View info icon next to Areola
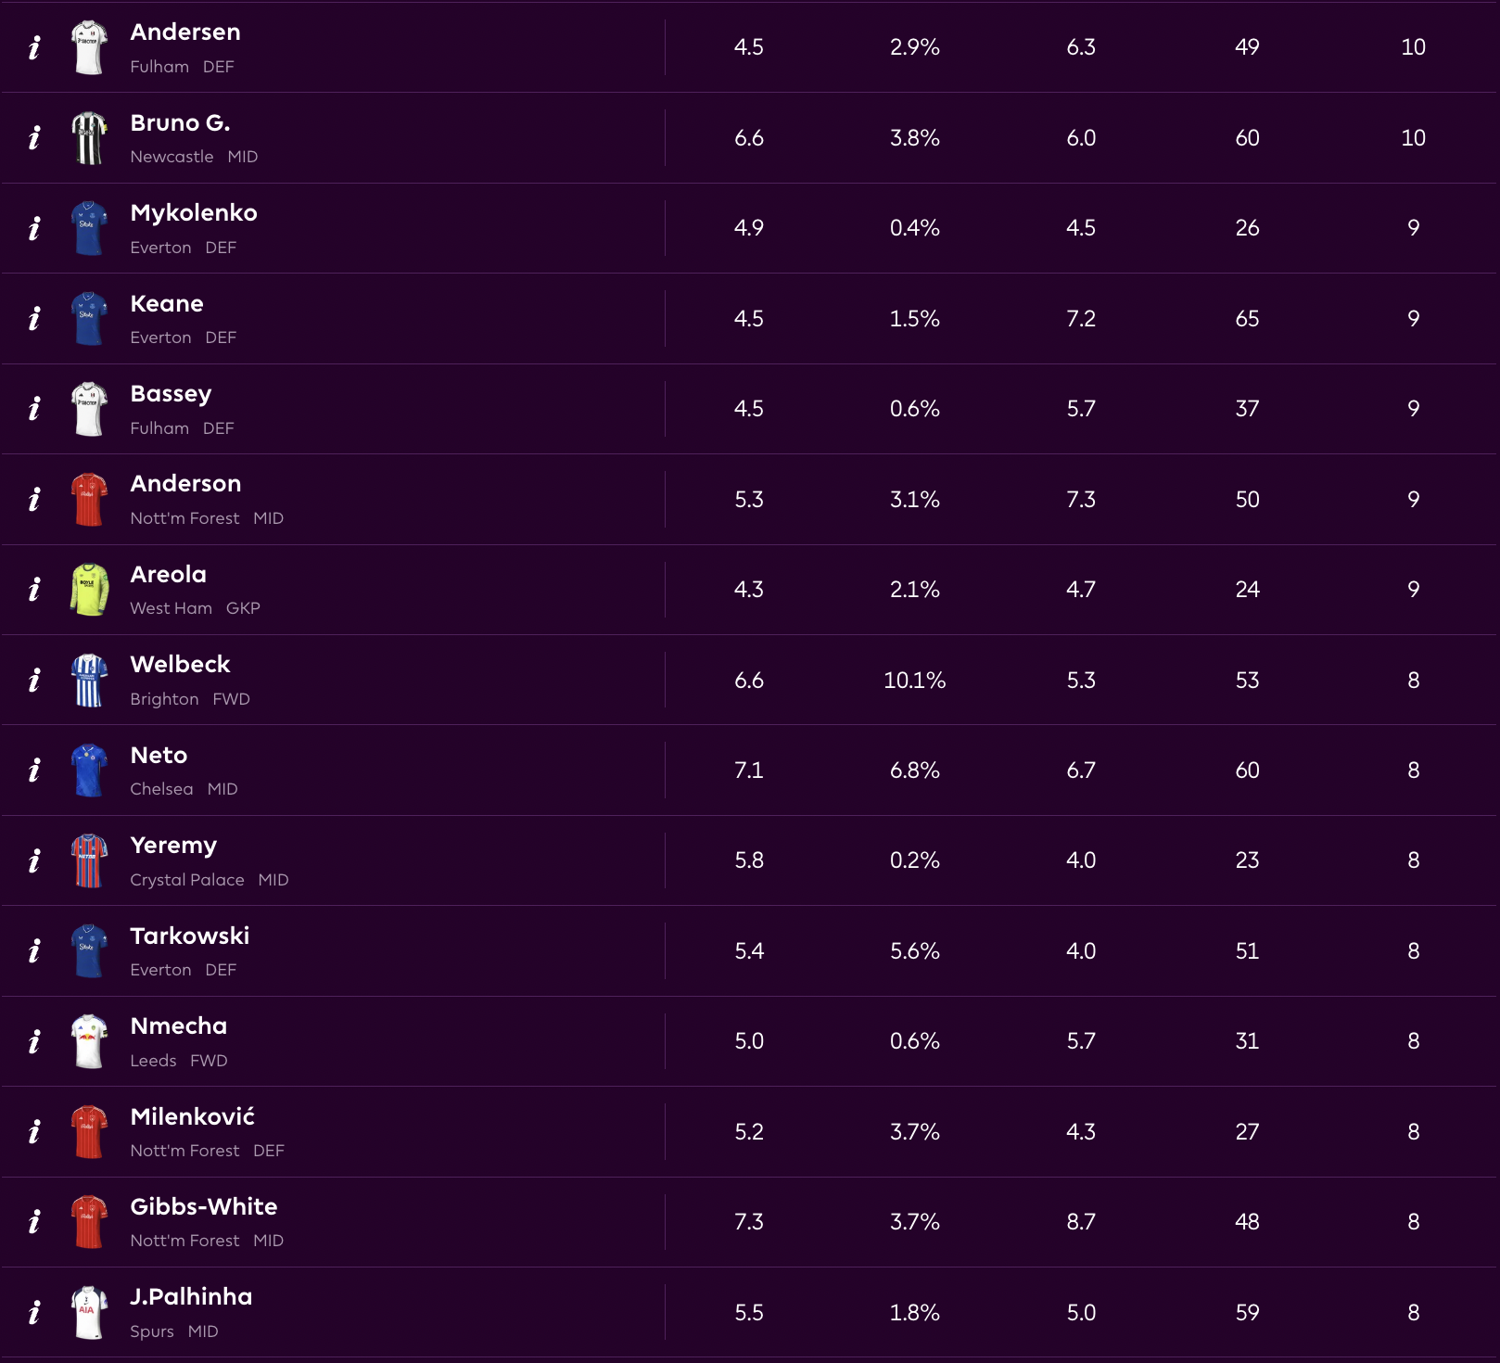 pos(34,590)
